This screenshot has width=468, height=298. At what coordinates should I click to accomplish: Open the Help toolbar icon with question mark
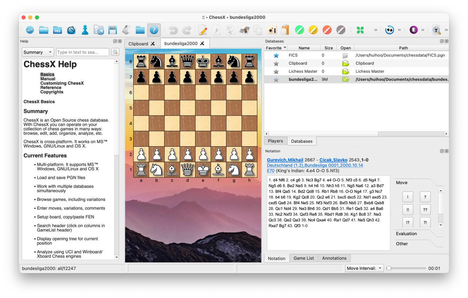point(154,30)
